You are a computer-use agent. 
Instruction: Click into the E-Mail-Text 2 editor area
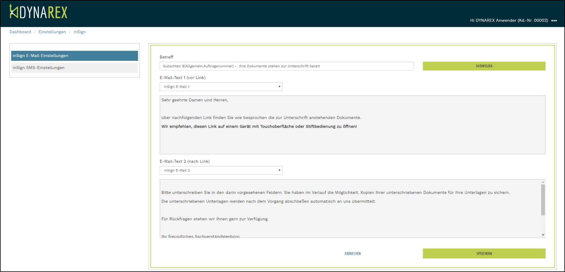tap(350, 210)
